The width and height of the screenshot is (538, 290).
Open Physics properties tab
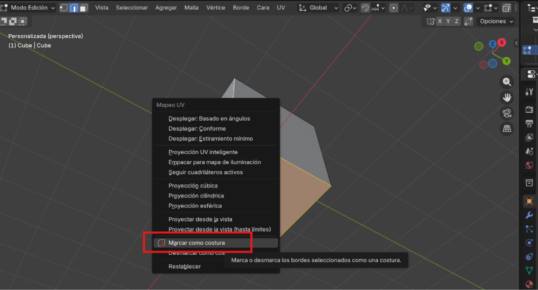click(530, 243)
